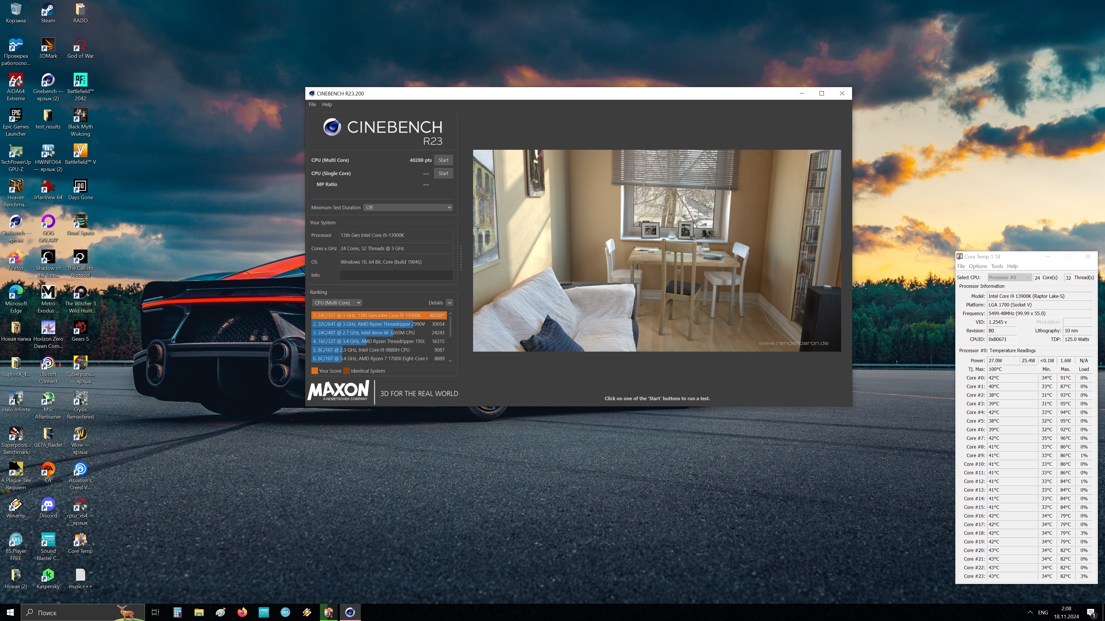The width and height of the screenshot is (1105, 621).
Task: Expand the Details arrow in Ranking
Action: 449,302
